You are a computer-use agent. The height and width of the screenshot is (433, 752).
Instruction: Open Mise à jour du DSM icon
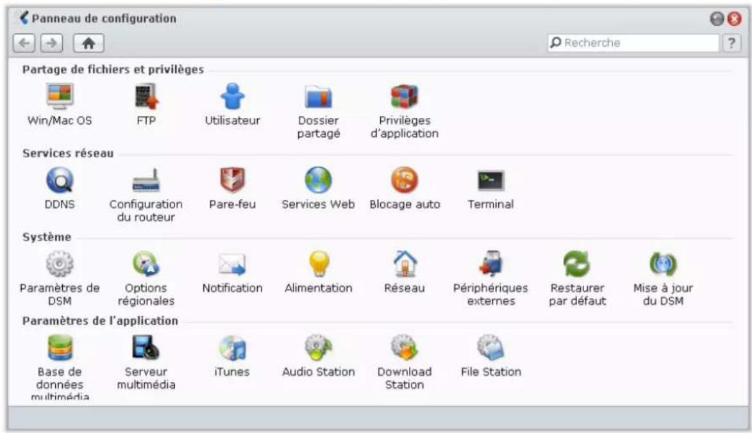(664, 264)
